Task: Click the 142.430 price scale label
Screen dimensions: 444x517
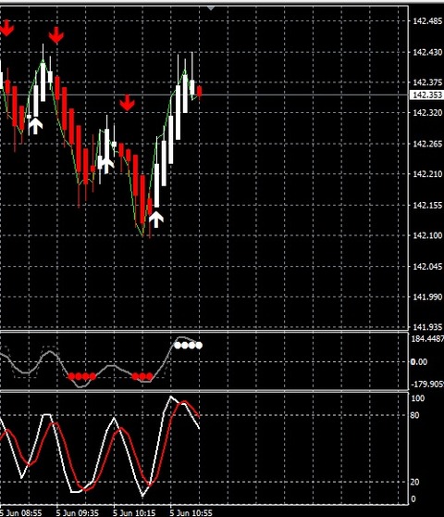Action: click(x=427, y=52)
